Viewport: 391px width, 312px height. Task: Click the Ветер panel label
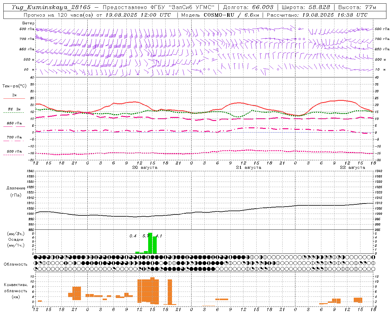28,23
